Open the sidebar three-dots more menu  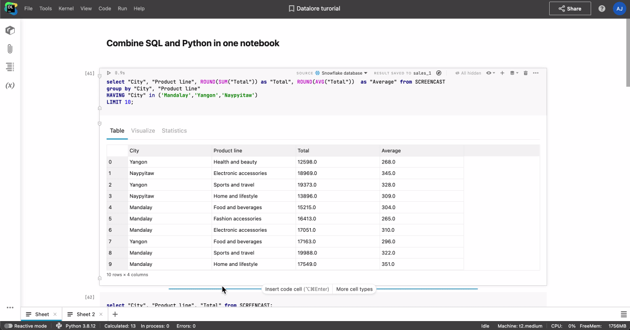click(x=9, y=307)
